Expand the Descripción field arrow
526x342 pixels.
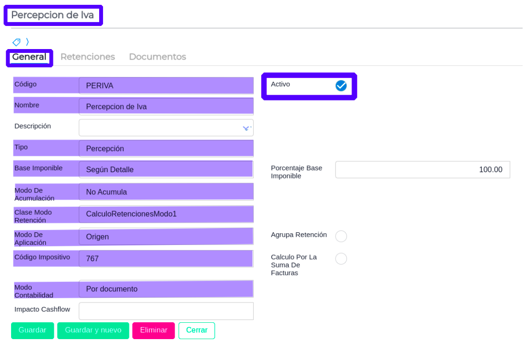(x=246, y=128)
